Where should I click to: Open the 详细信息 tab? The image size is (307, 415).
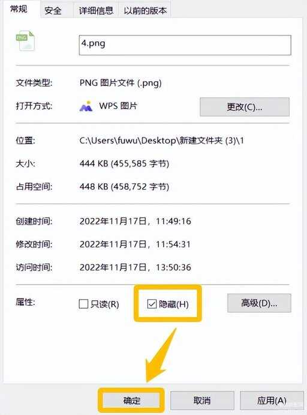(x=96, y=10)
